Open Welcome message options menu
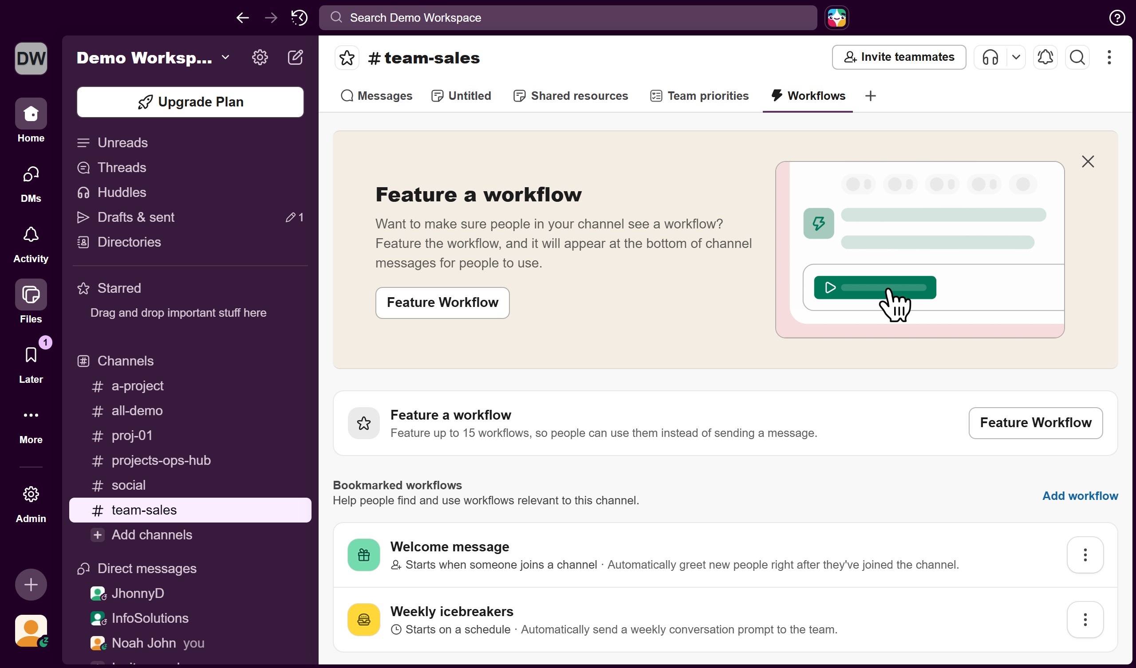Screen dimensions: 1136x668 coord(1085,555)
